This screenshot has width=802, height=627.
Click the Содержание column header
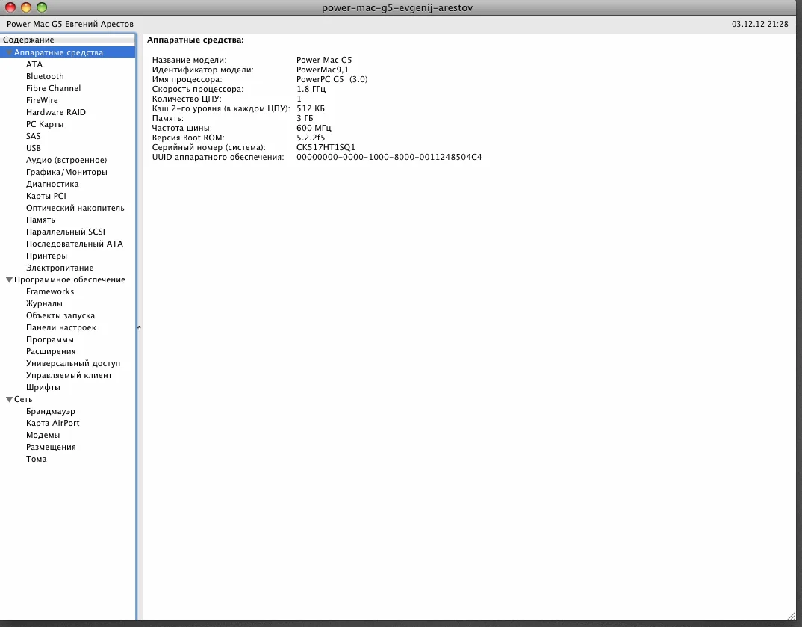tap(67, 40)
